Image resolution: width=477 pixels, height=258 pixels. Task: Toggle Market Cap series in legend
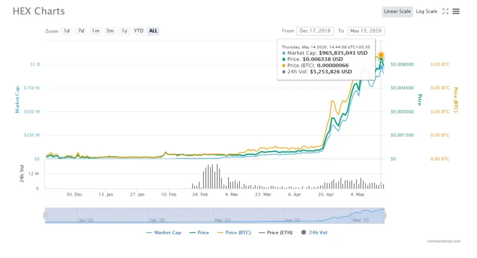click(164, 232)
